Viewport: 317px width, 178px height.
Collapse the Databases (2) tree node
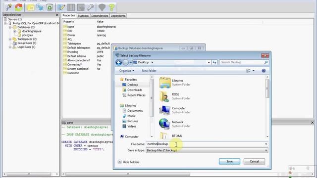[x=10, y=27]
